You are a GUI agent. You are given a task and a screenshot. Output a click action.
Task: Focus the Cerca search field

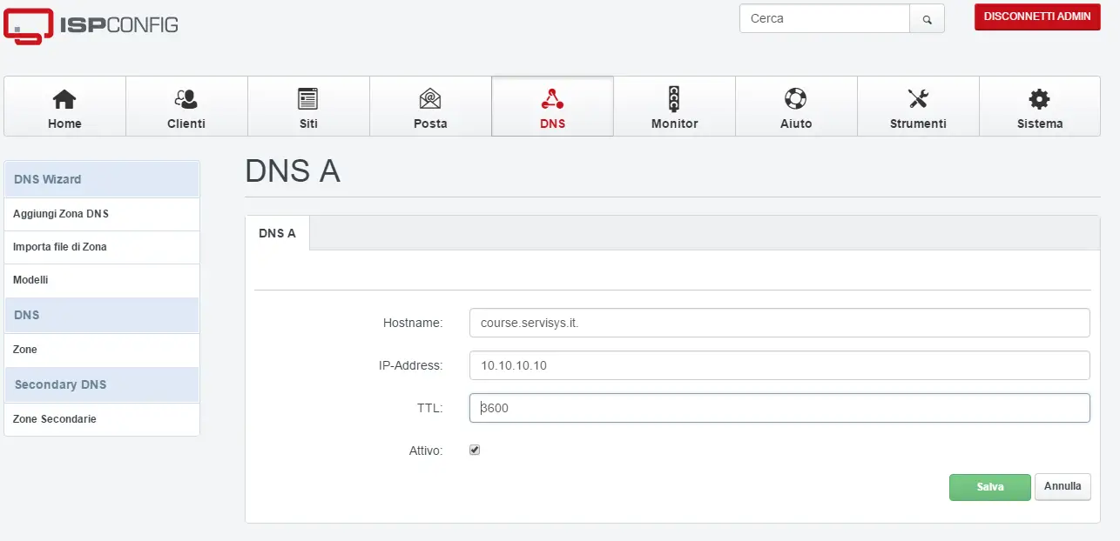(x=825, y=18)
